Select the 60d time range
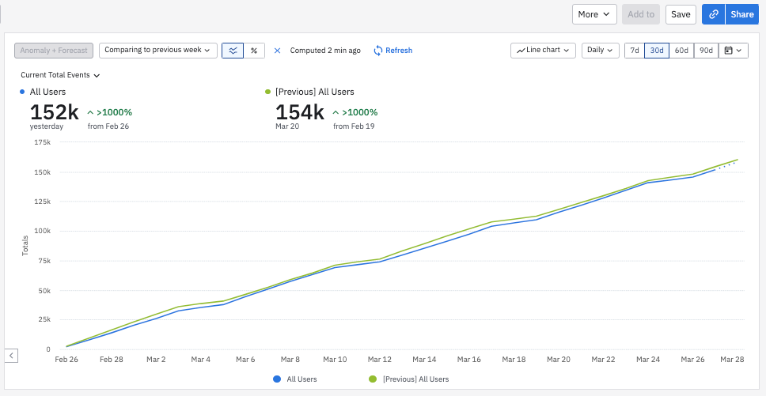Screen dimensions: 766x396 681,50
